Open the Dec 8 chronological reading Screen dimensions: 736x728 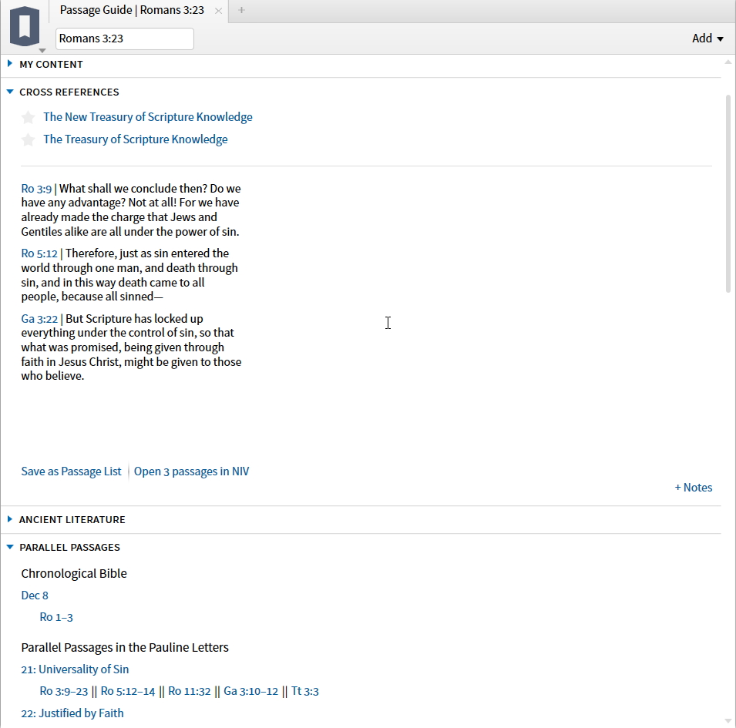(x=35, y=595)
